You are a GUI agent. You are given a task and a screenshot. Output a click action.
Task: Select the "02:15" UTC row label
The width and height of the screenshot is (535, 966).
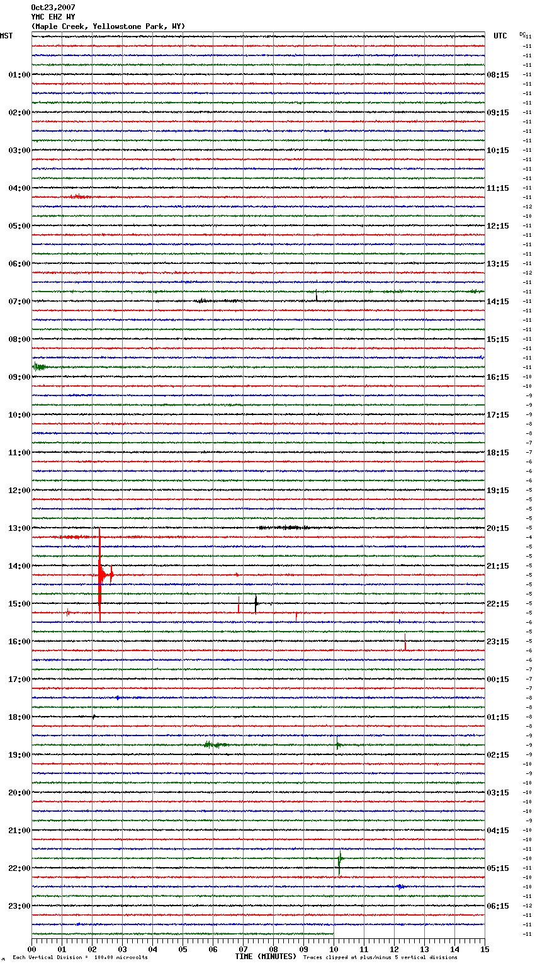coord(498,755)
